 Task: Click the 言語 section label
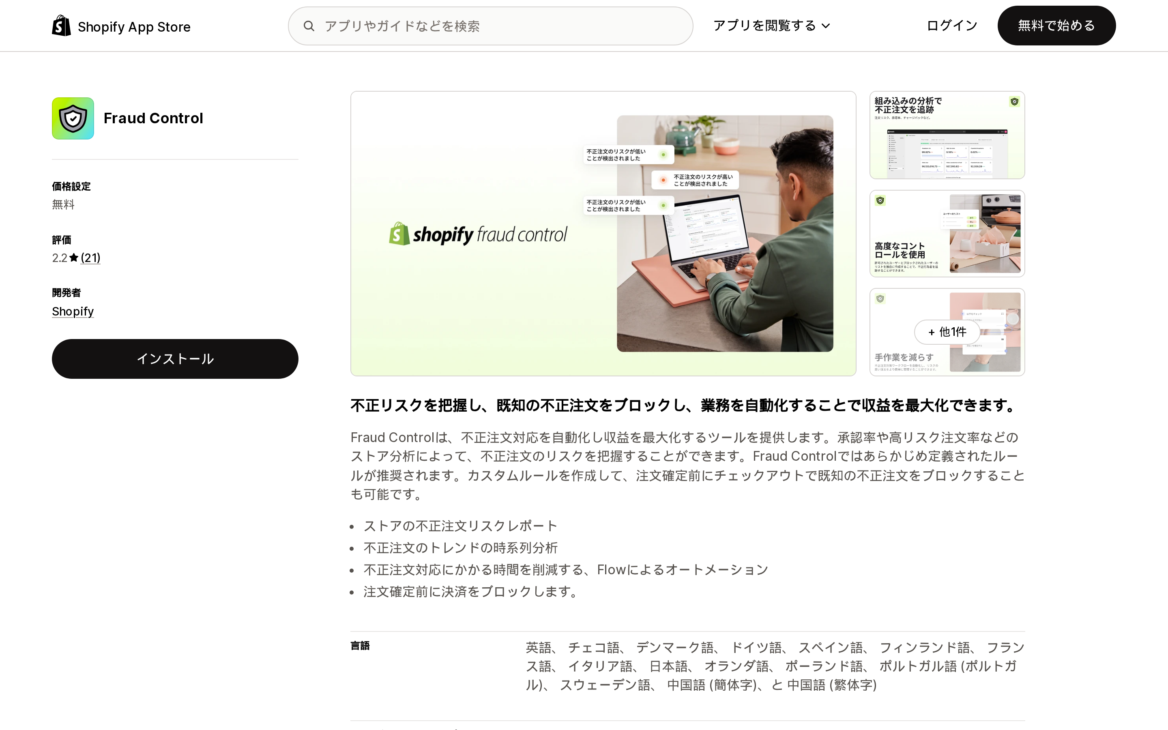360,646
